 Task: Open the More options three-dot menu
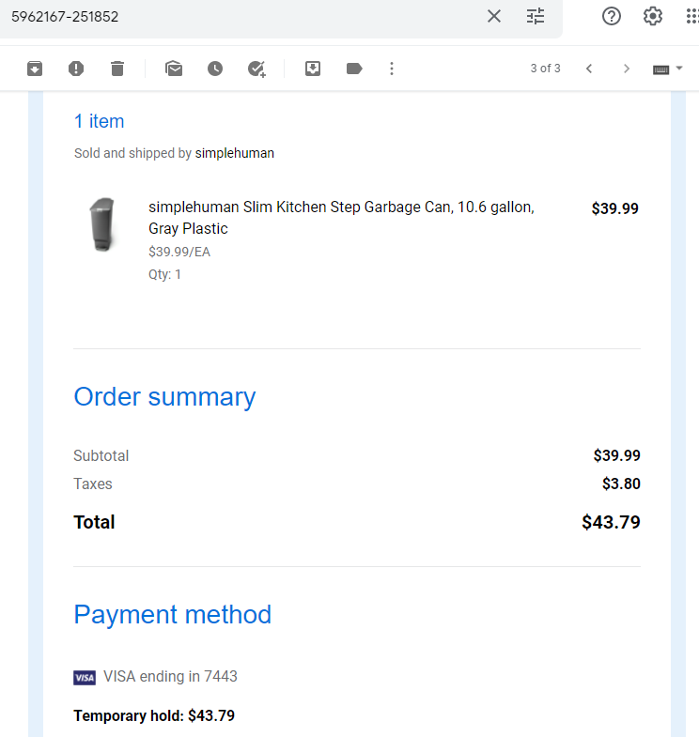[x=392, y=69]
